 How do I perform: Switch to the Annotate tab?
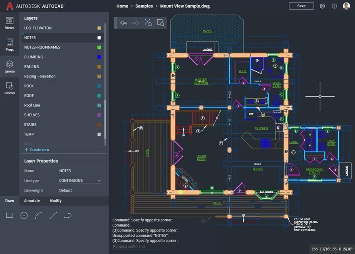click(32, 200)
